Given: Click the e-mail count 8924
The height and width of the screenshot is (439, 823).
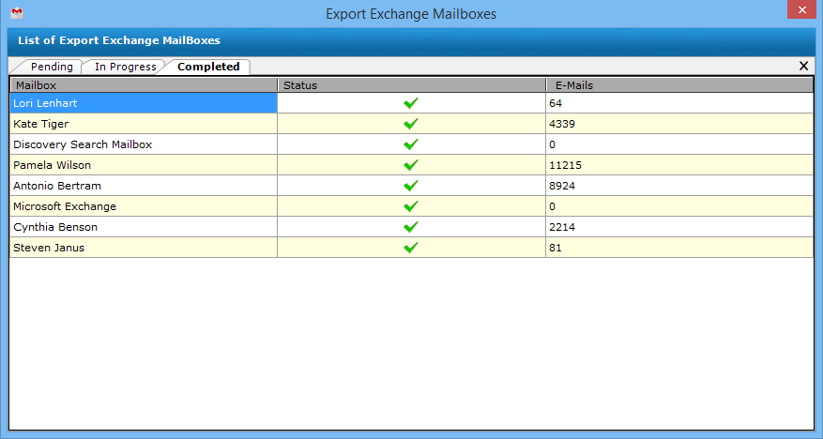Looking at the screenshot, I should pyautogui.click(x=562, y=186).
